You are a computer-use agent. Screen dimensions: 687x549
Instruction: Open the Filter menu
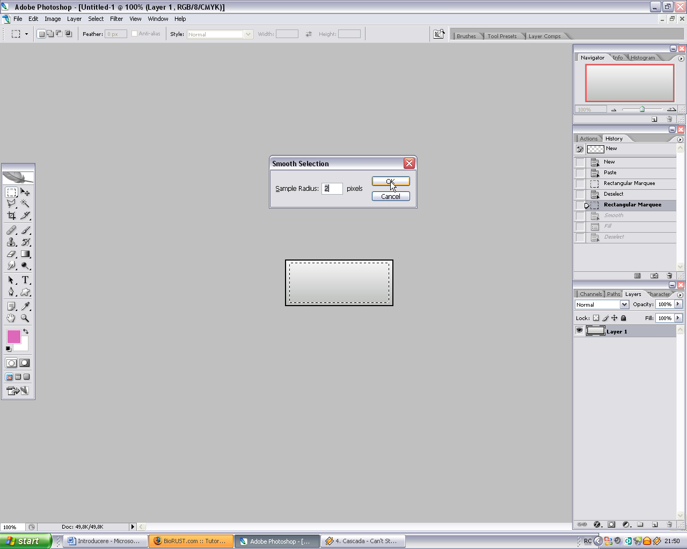[116, 19]
